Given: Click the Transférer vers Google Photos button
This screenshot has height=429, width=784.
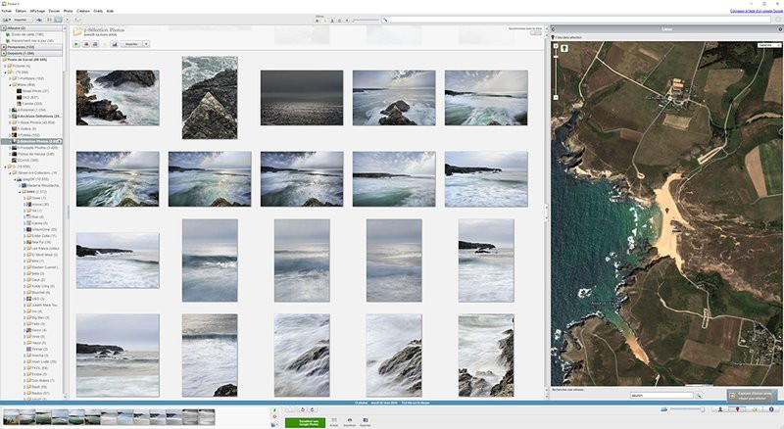Looking at the screenshot, I should pyautogui.click(x=305, y=422).
